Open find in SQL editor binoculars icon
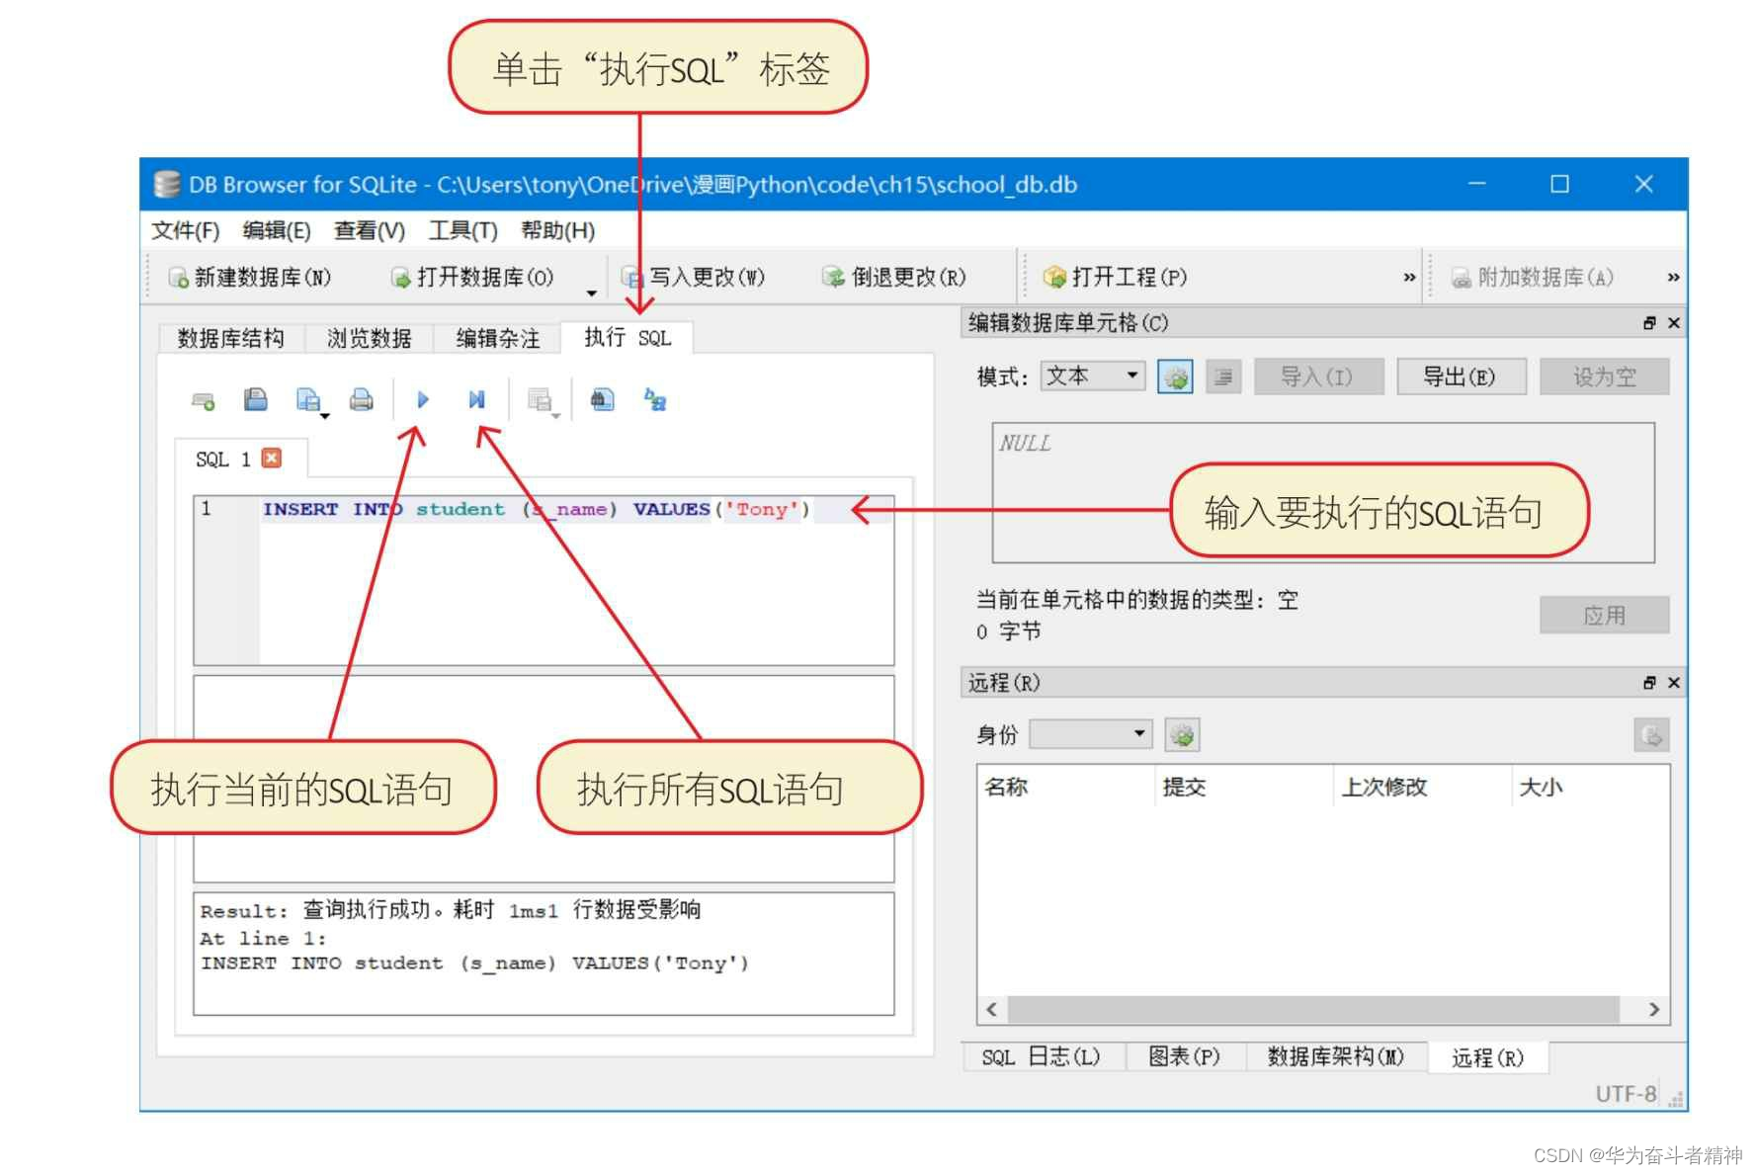 (x=603, y=399)
